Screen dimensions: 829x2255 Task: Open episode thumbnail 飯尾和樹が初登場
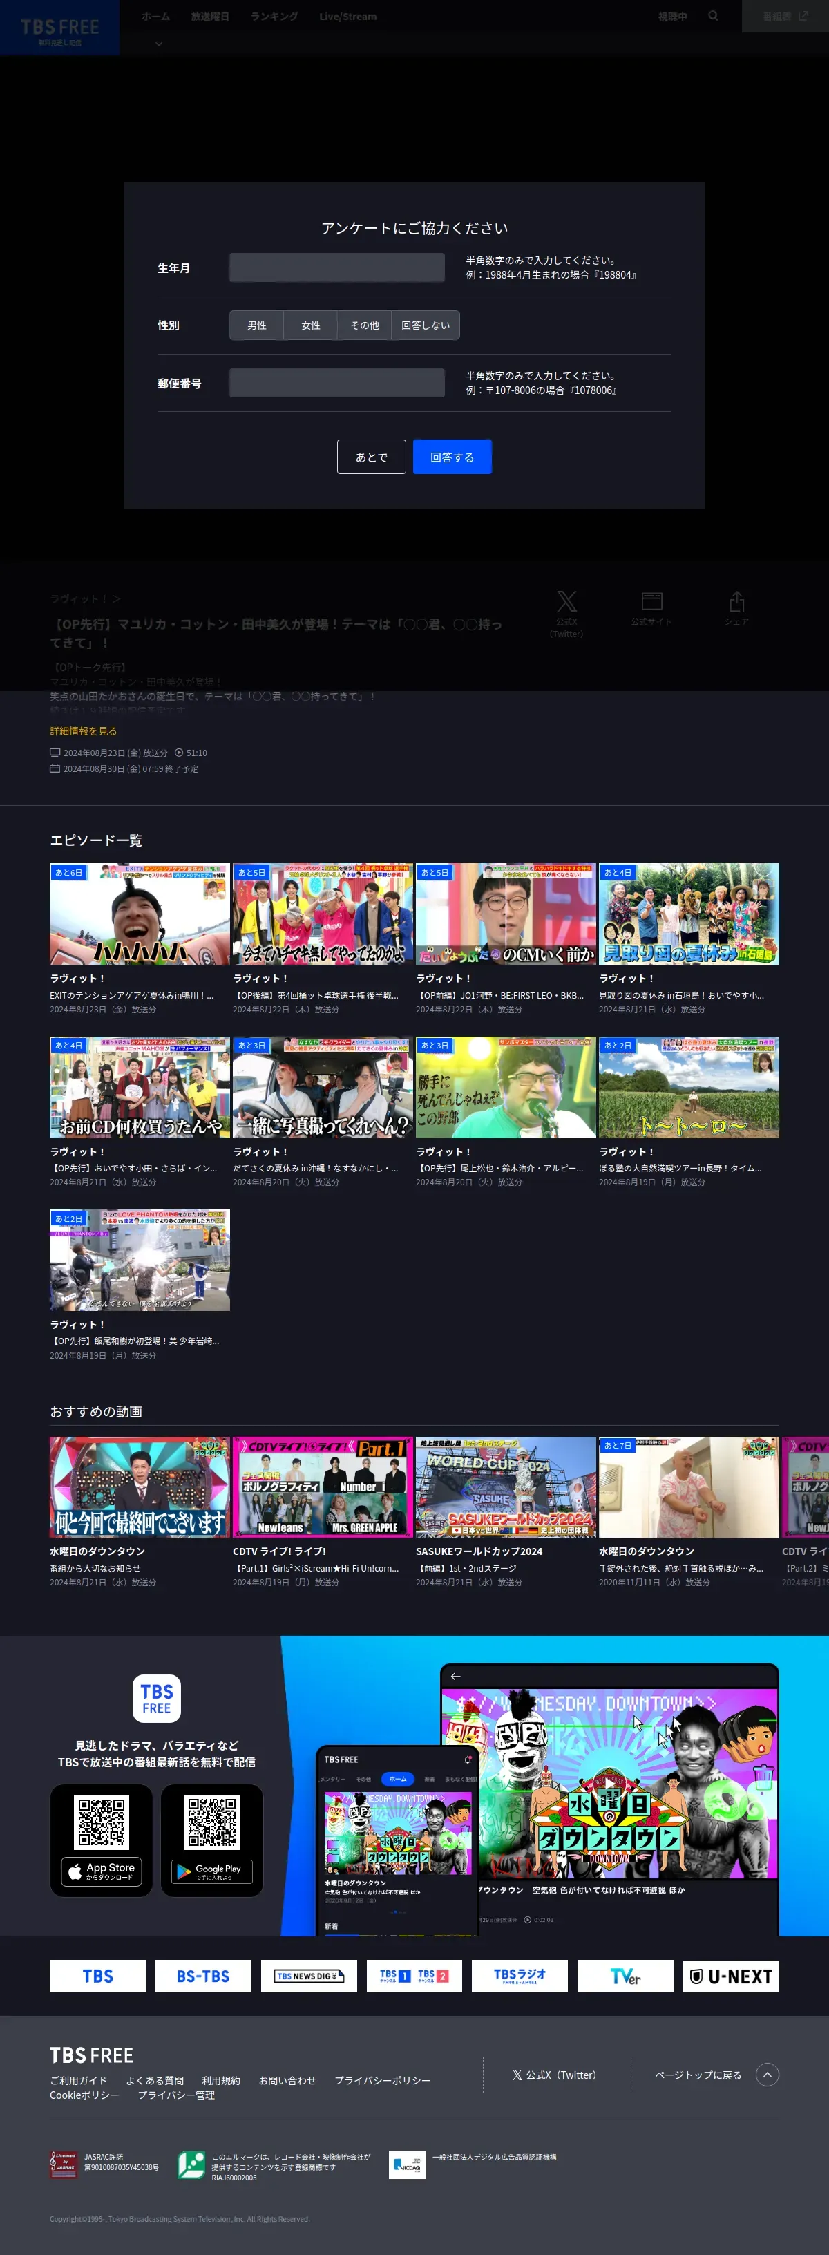140,1261
